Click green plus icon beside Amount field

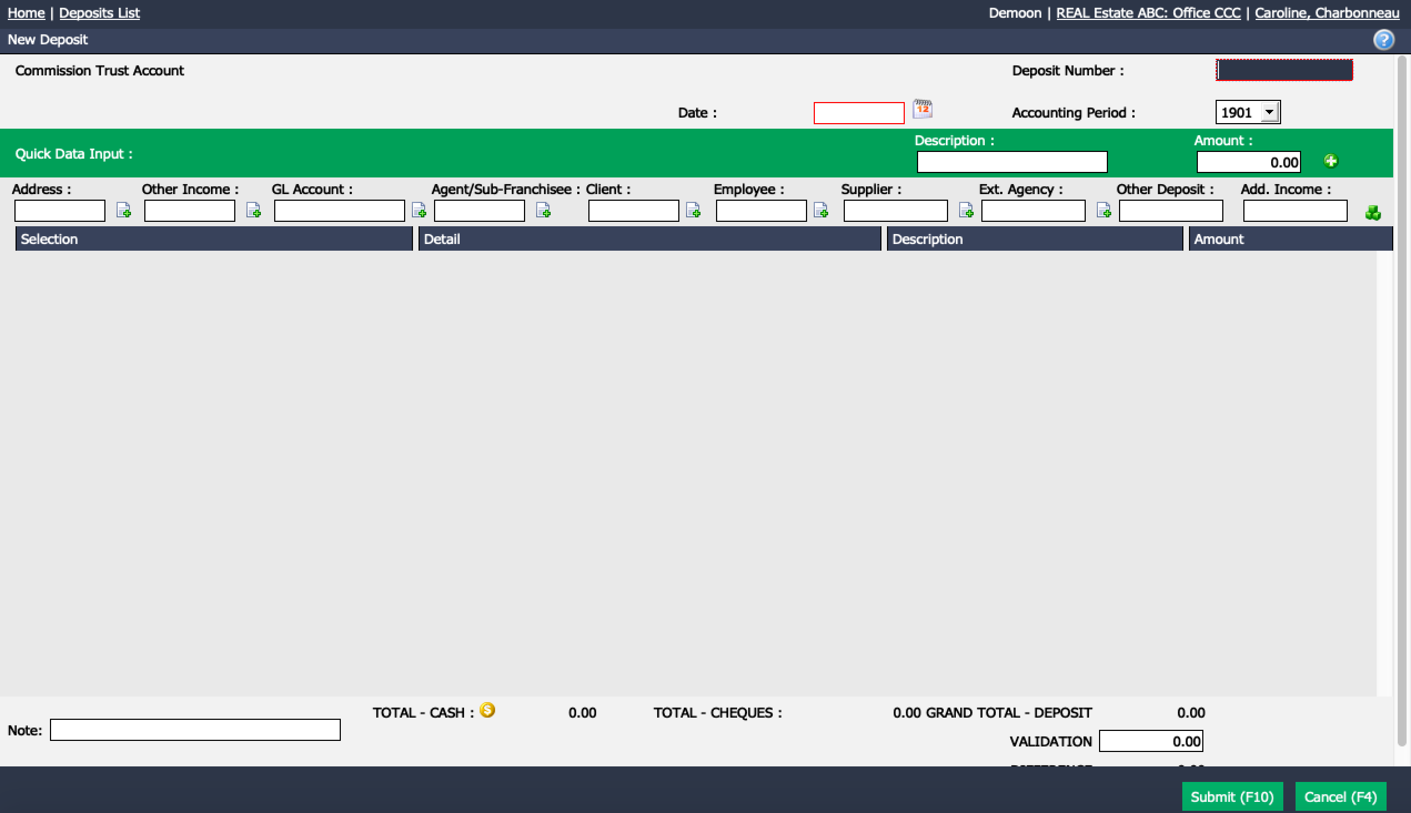click(1331, 161)
